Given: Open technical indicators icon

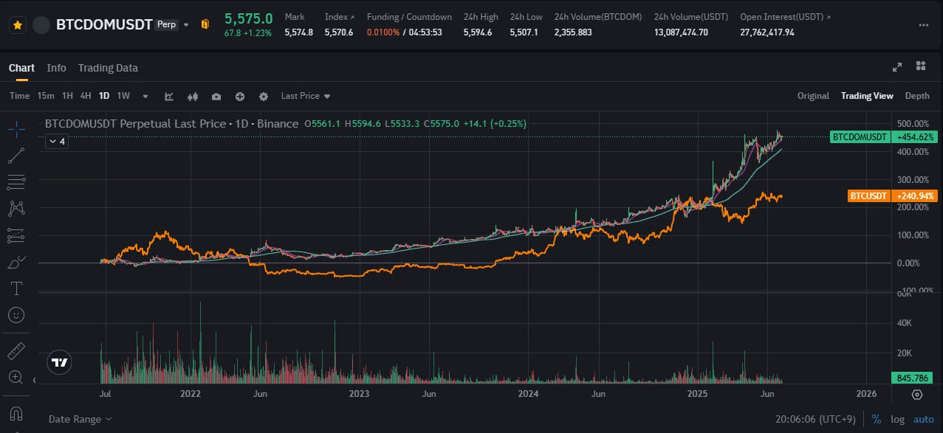Looking at the screenshot, I should 169,96.
